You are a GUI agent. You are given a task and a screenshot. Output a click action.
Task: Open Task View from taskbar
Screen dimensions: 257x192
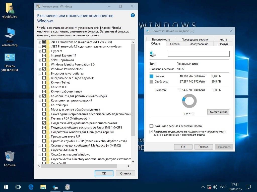[18, 187]
